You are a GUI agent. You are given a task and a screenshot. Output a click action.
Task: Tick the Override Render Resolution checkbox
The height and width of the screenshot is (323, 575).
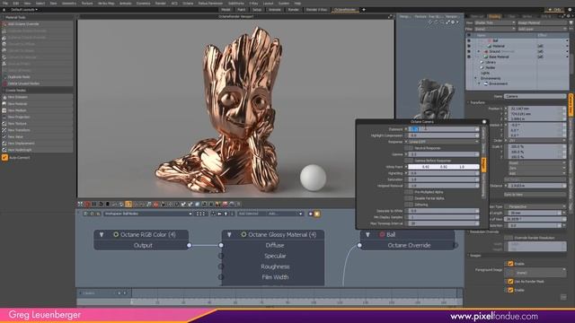pyautogui.click(x=509, y=238)
